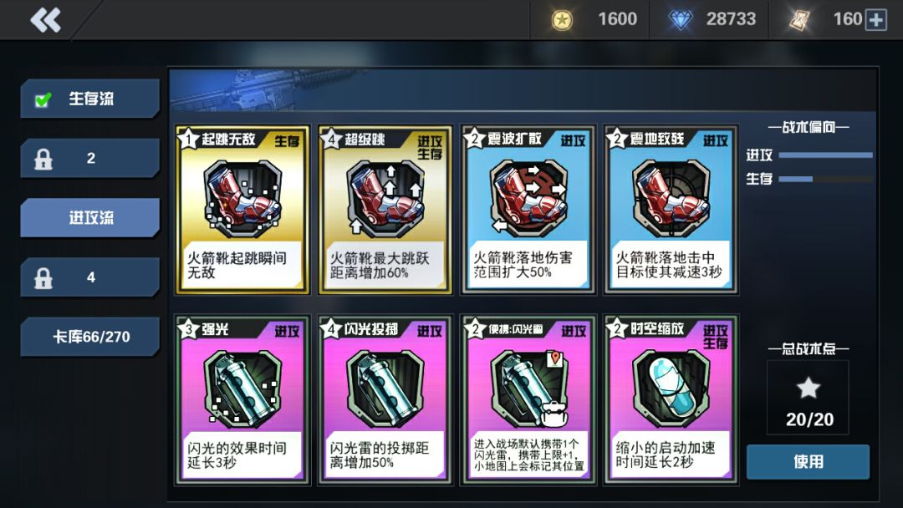
Task: Tap the 进攻 tactical bias bar
Action: coord(825,155)
